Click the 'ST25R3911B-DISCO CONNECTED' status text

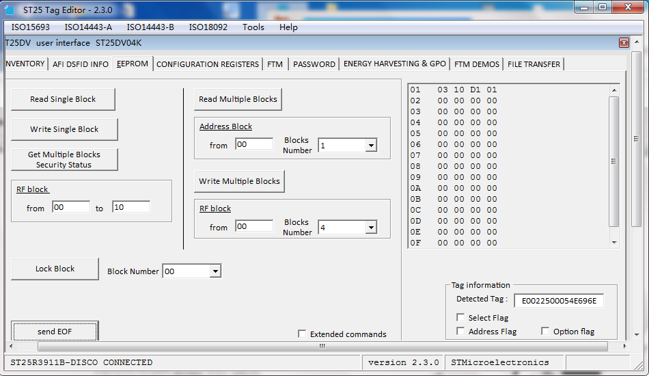[81, 362]
